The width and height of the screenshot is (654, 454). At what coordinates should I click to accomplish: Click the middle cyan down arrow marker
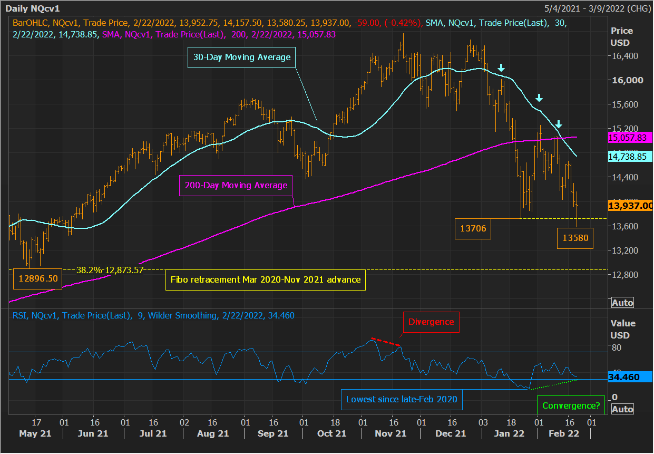(x=539, y=98)
